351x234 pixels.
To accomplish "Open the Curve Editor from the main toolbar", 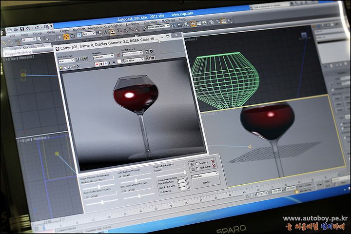I will [x=199, y=23].
